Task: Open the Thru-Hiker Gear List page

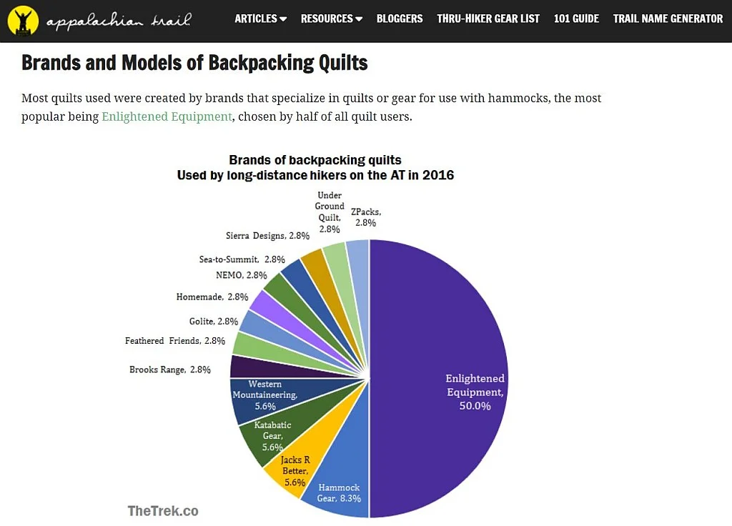Action: point(488,19)
